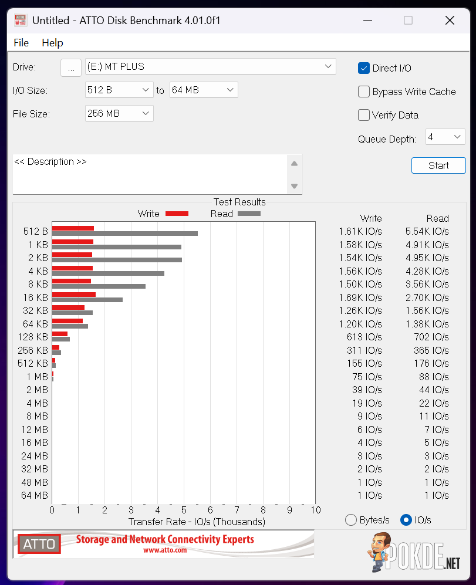Click the '4 KB' row label

(38, 271)
